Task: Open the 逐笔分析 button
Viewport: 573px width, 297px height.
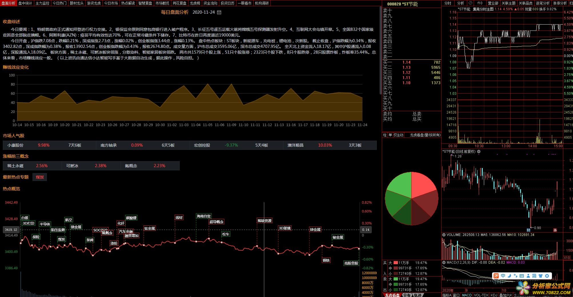Action: point(543,3)
